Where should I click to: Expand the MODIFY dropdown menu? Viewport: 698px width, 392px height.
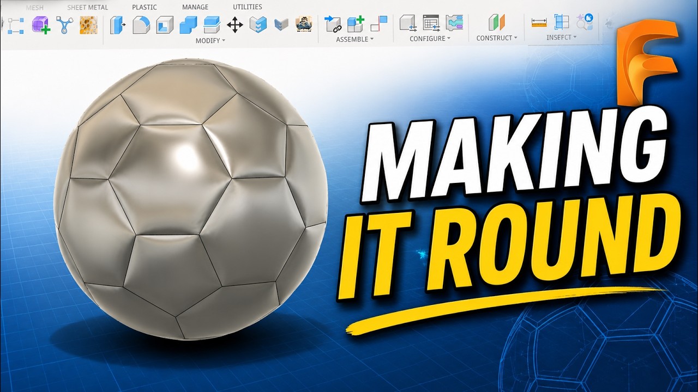point(210,41)
